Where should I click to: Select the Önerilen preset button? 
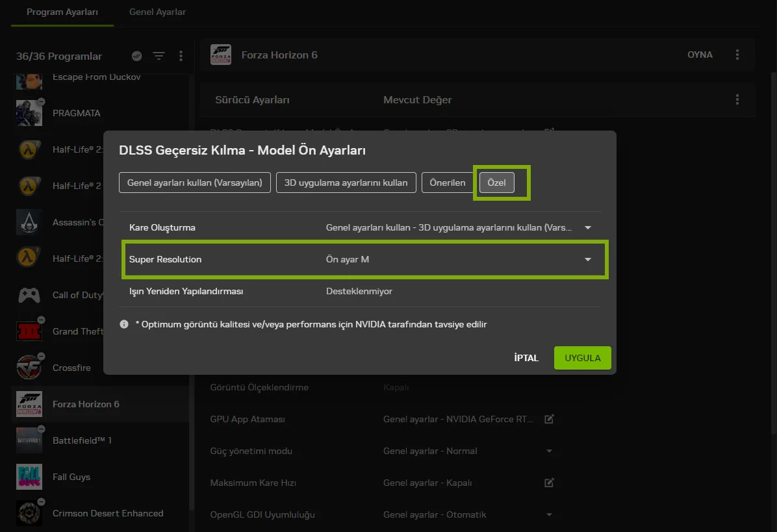point(448,183)
